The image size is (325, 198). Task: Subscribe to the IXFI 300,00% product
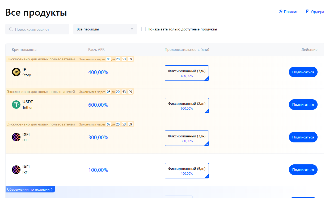click(303, 137)
